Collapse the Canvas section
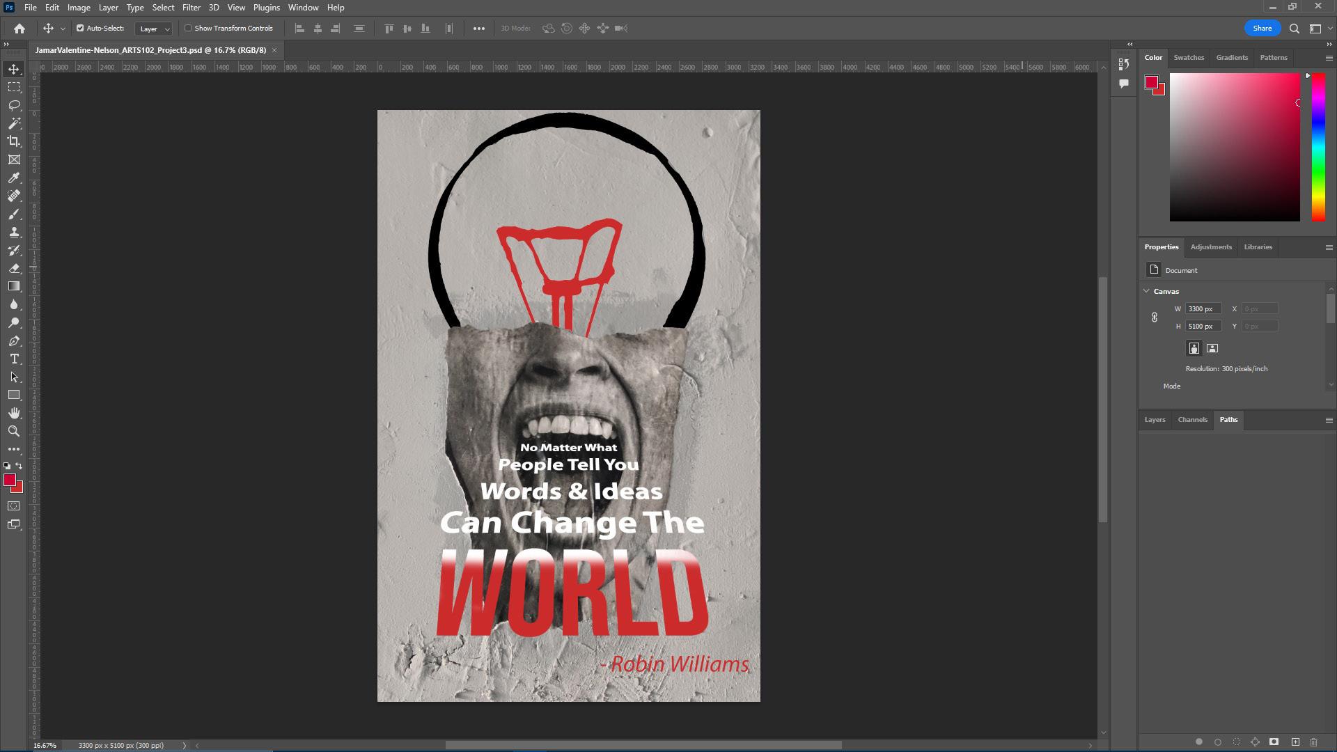 click(x=1146, y=291)
